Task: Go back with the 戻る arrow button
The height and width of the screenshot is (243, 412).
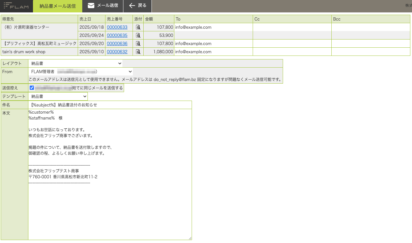Action: (137, 6)
